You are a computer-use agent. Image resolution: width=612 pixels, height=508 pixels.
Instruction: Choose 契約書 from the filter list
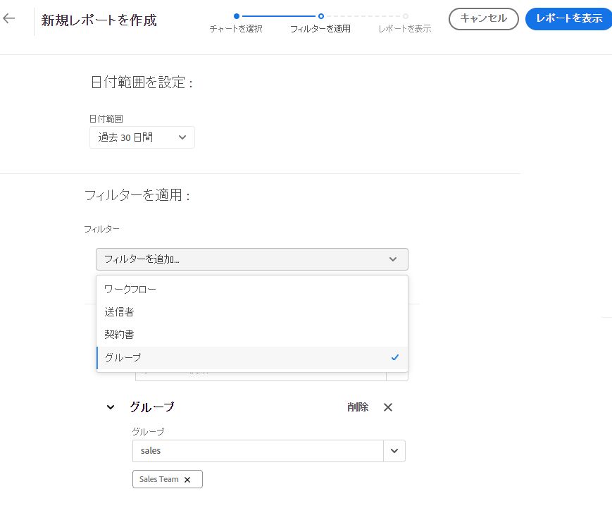click(x=251, y=335)
